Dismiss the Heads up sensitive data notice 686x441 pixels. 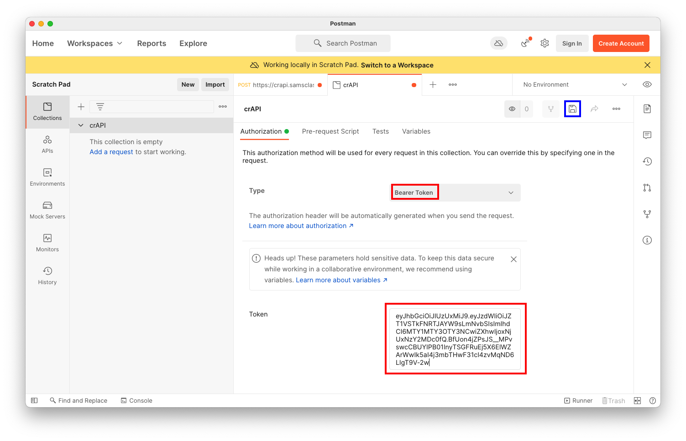(x=513, y=259)
